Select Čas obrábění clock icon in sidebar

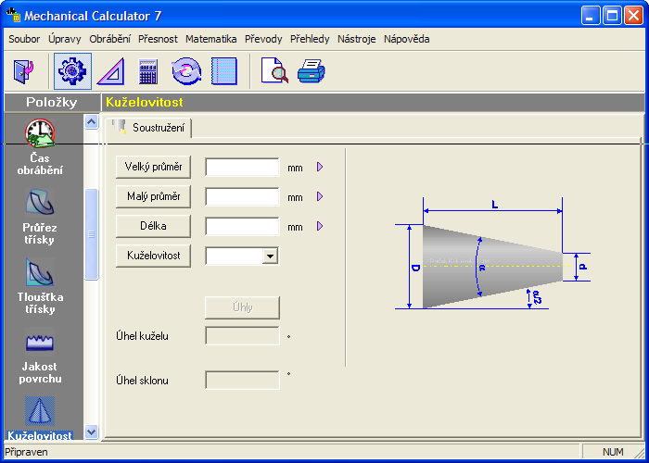pos(40,133)
